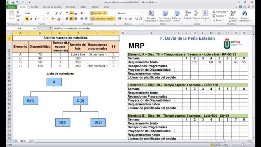Click the Archivo button

[x=11, y=7]
